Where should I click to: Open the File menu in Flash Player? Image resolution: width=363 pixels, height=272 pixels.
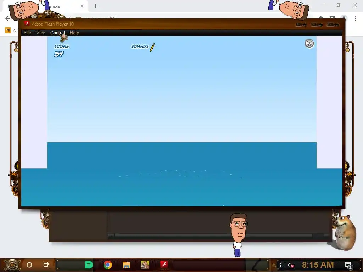(27, 33)
